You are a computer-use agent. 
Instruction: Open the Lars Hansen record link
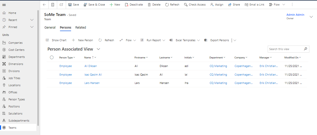pos(92,83)
